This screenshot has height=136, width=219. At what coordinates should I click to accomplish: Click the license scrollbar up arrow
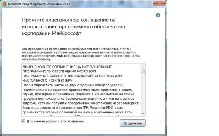click(x=143, y=67)
